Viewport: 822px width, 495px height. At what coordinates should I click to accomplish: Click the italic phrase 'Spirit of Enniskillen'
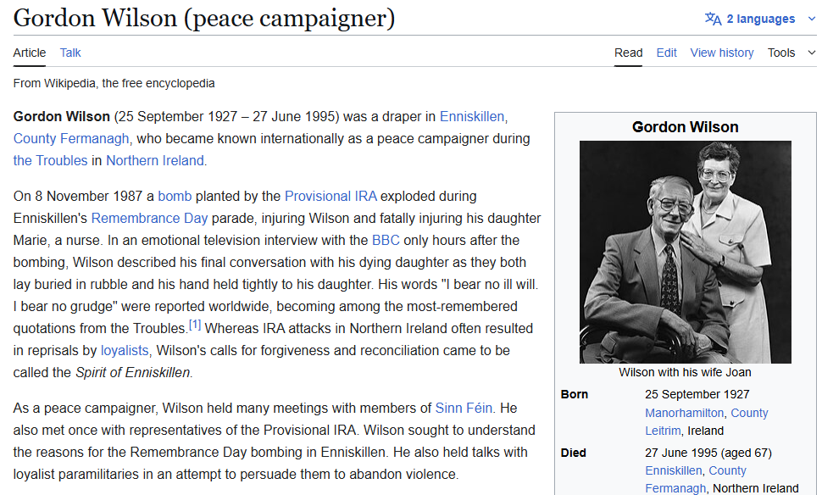click(x=133, y=372)
